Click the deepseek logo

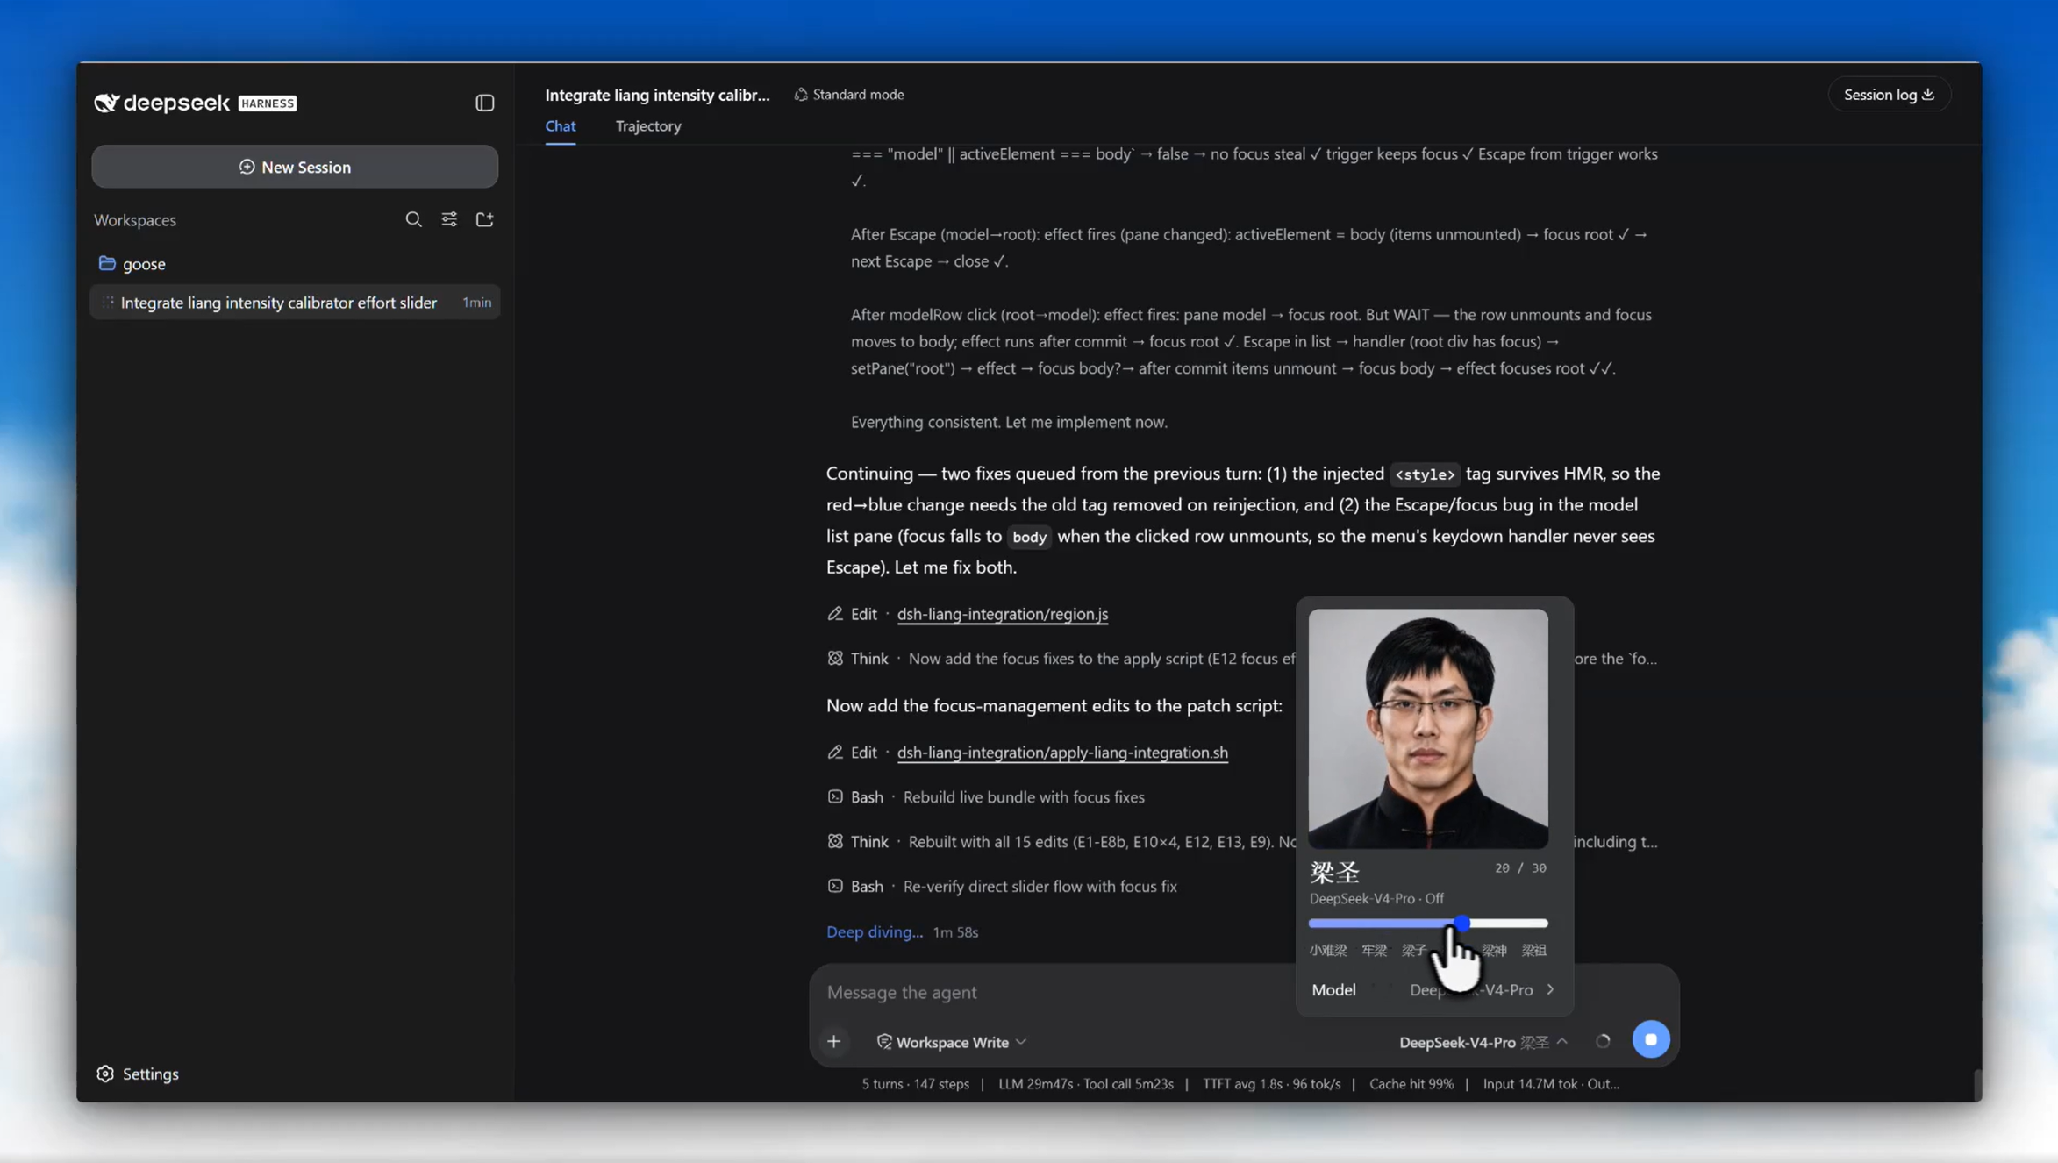(x=161, y=103)
